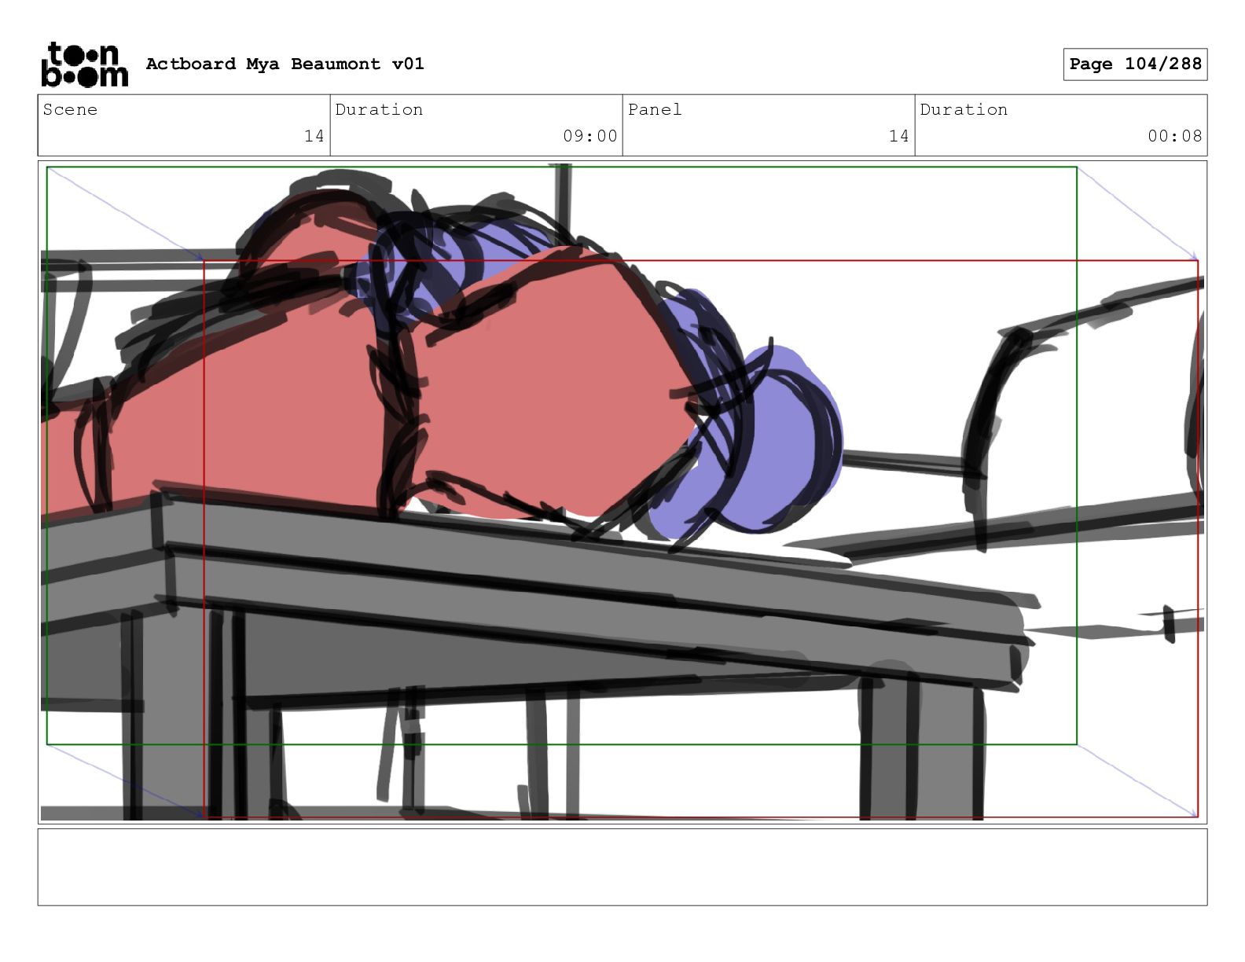
Task: Click the 'Panel' header label
Action: [x=655, y=109]
